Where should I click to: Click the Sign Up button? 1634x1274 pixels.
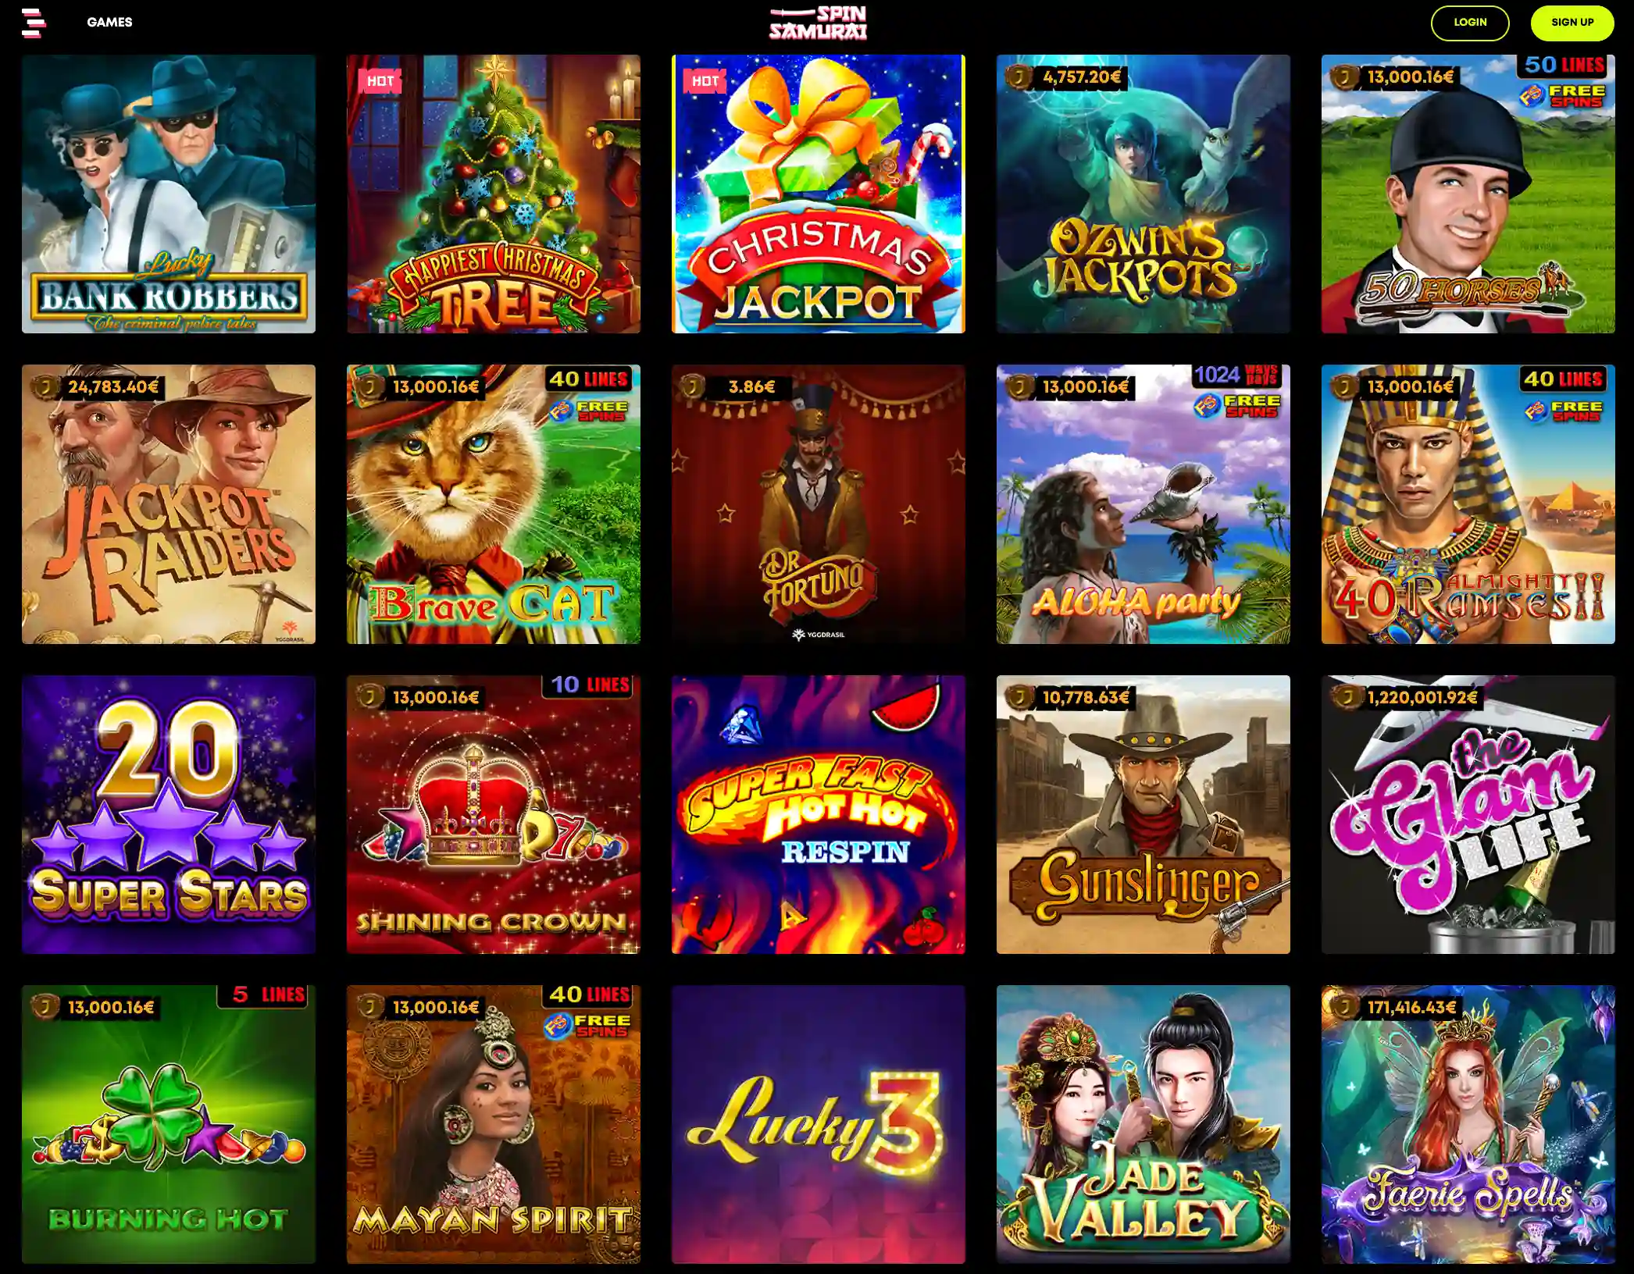point(1572,23)
